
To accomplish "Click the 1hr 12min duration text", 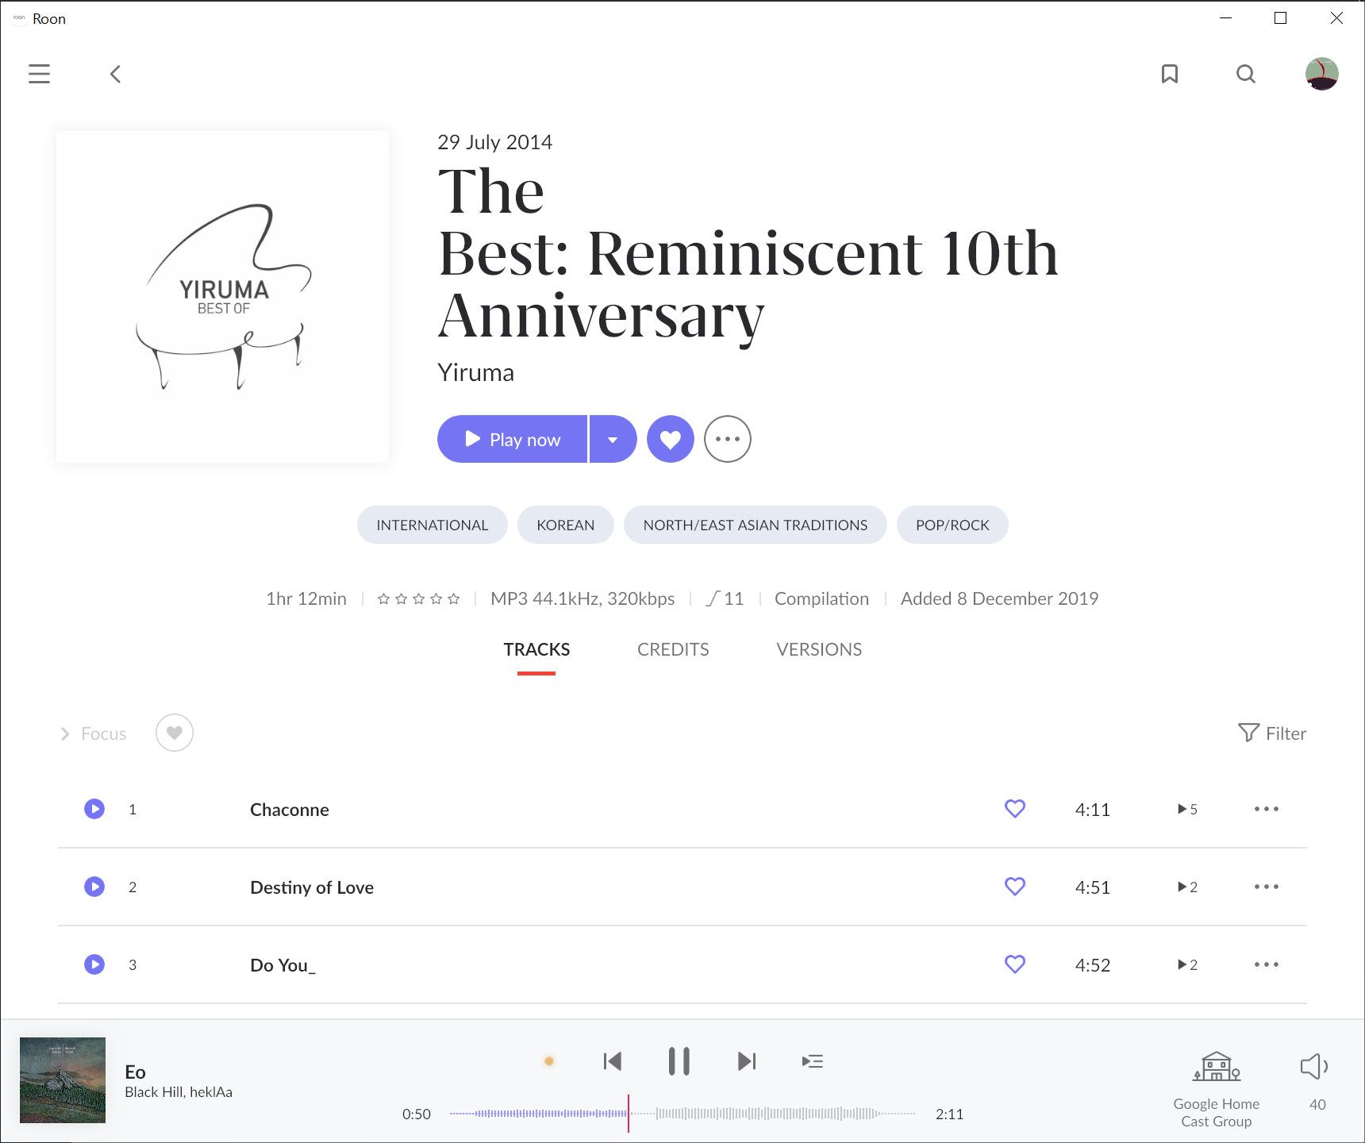I will pyautogui.click(x=306, y=598).
